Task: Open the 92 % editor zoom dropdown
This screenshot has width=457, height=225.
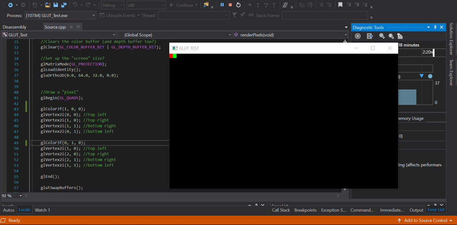Action: [12, 196]
